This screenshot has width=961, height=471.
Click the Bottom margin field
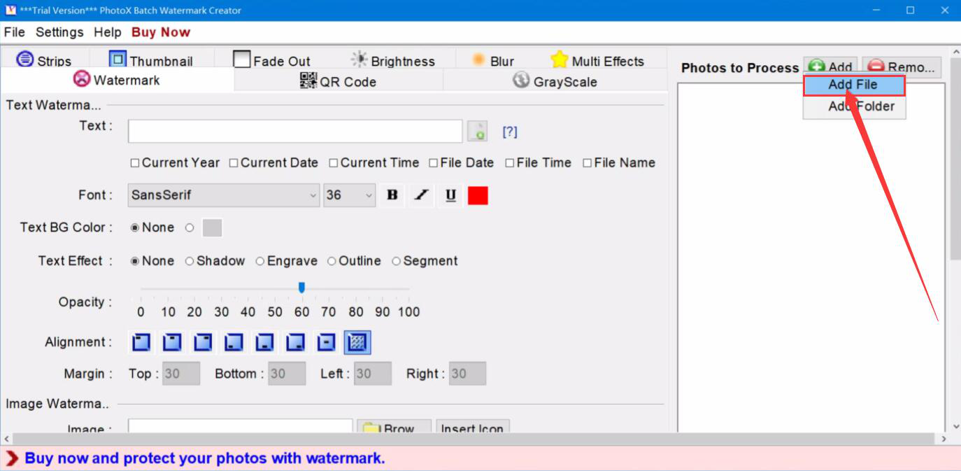(x=287, y=374)
